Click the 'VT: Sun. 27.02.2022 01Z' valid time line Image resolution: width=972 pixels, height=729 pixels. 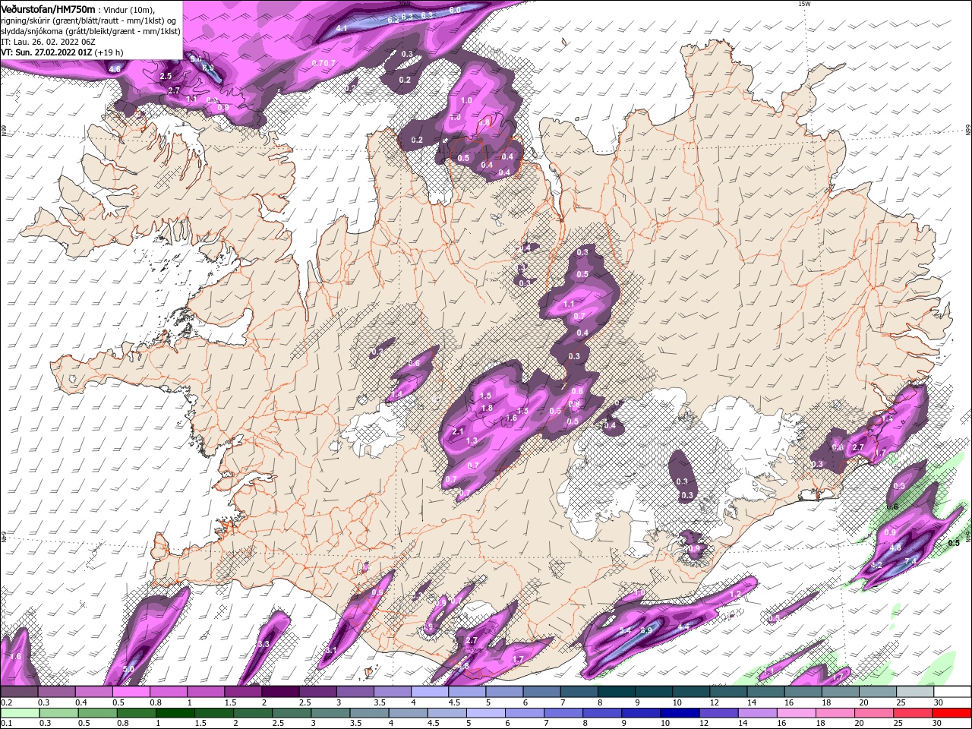click(x=46, y=52)
